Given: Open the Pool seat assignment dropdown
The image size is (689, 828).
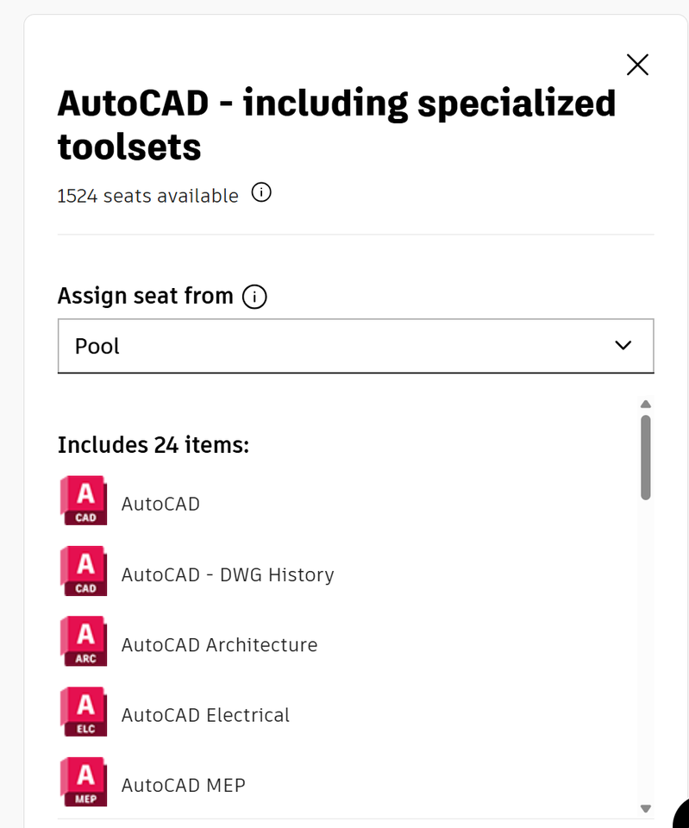Looking at the screenshot, I should coord(345,346).
